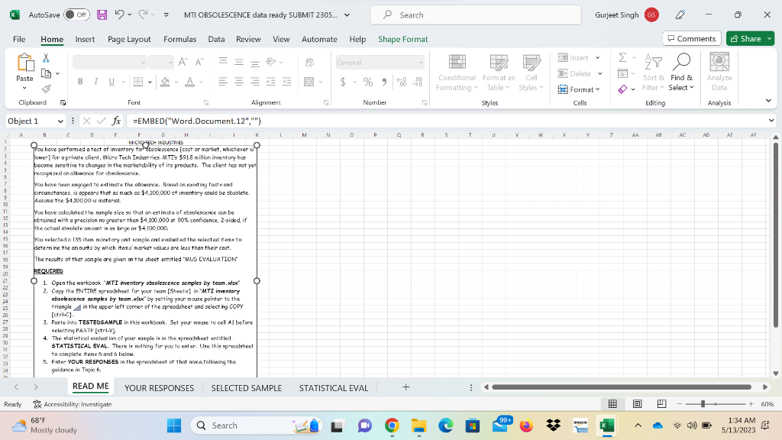The height and width of the screenshot is (440, 782).
Task: Toggle bold formatting
Action: [x=79, y=81]
